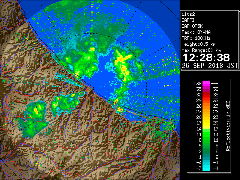Select the "Task: OYAMA" line
240x180 pixels.
point(196,32)
